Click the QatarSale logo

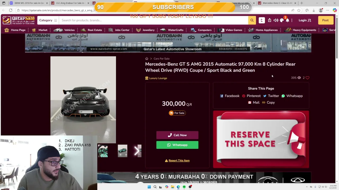pos(19,20)
